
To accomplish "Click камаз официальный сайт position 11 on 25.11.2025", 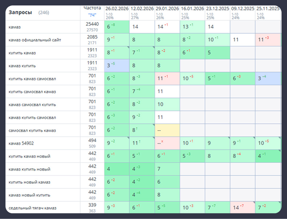I will coord(268,40).
